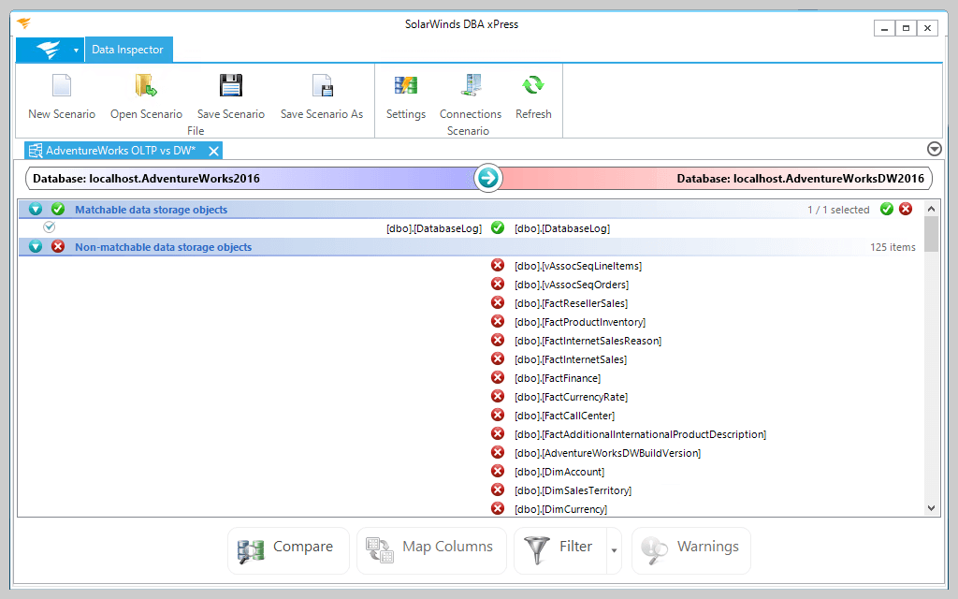Screen dimensions: 958x599
Task: Collapse the Non-matchable data storage objects section
Action: pyautogui.click(x=35, y=246)
